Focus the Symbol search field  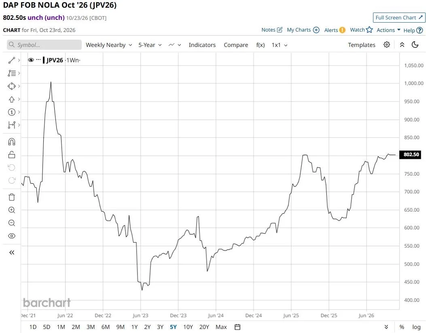pyautogui.click(x=44, y=45)
